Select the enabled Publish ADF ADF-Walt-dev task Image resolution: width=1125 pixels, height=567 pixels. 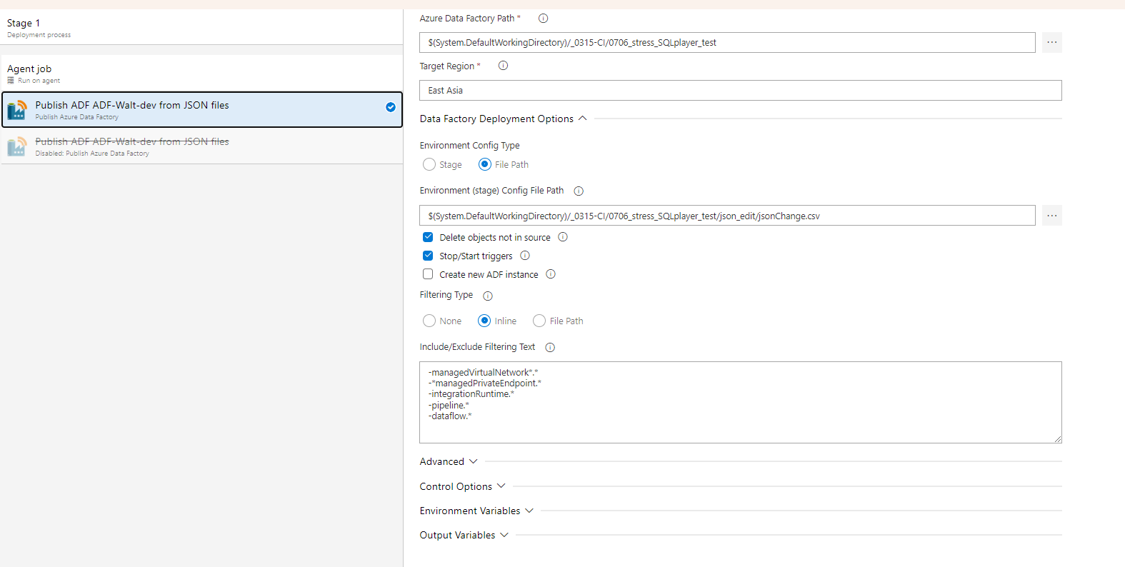click(x=202, y=109)
